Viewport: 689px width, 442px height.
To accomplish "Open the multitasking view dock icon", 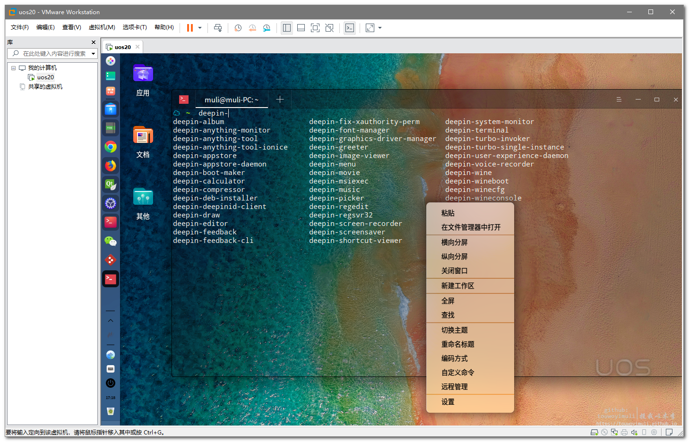I will (111, 76).
